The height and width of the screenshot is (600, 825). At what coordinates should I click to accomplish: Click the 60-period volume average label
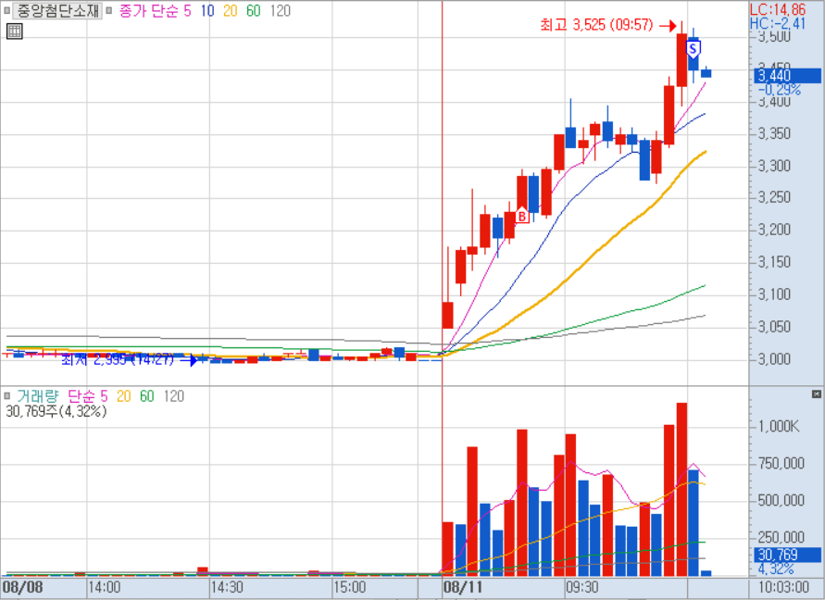[146, 396]
